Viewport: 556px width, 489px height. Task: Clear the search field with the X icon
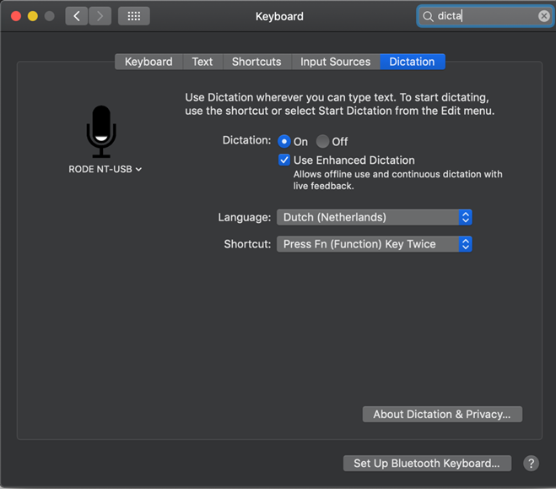544,16
